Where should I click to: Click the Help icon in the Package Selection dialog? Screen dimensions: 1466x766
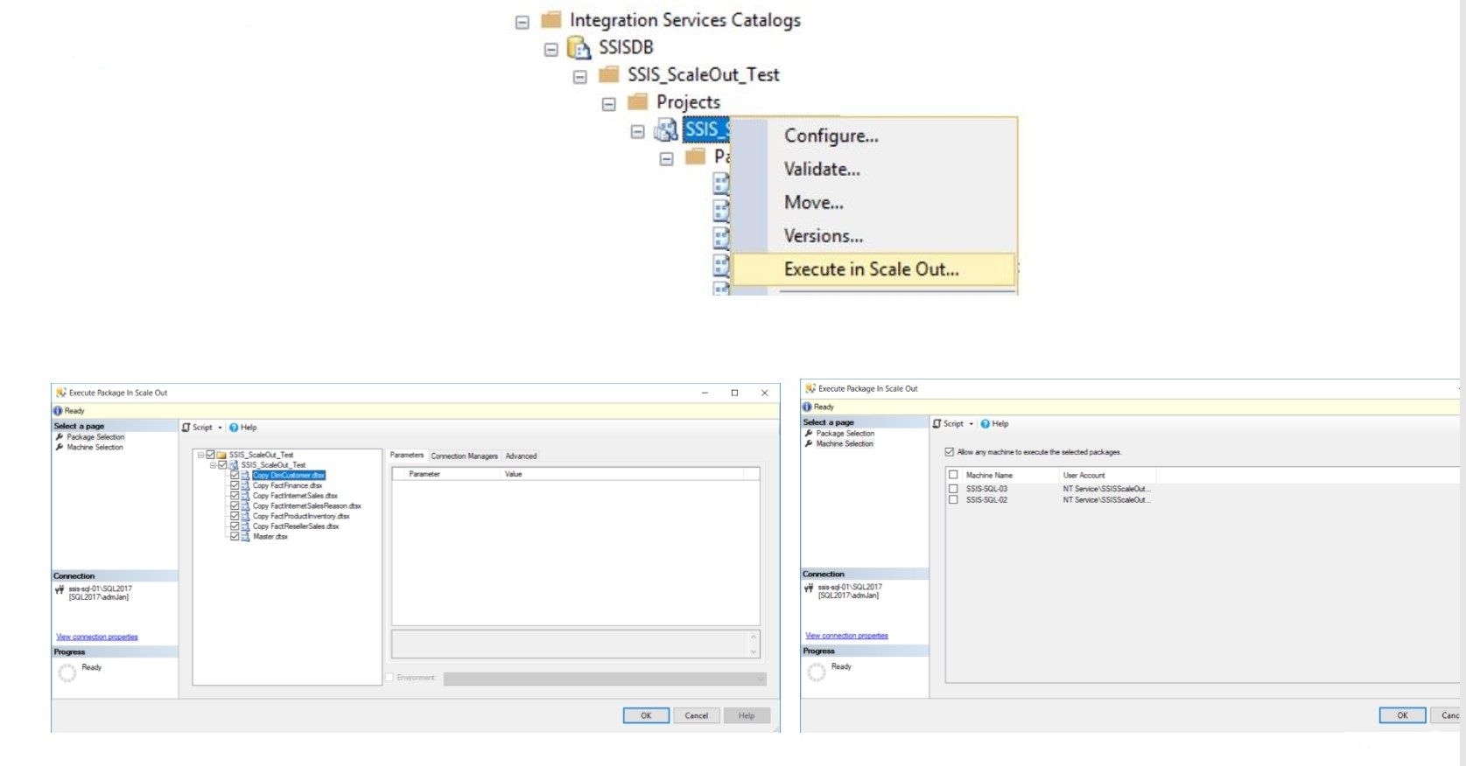(x=234, y=428)
